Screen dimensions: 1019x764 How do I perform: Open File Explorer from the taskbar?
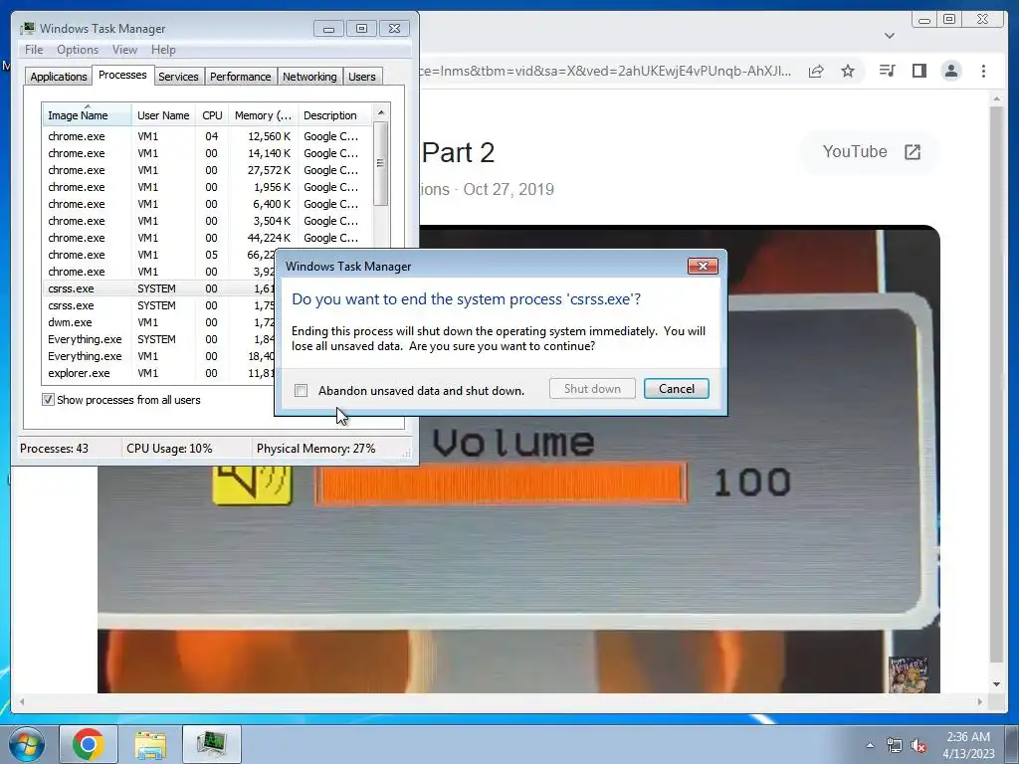click(x=150, y=744)
